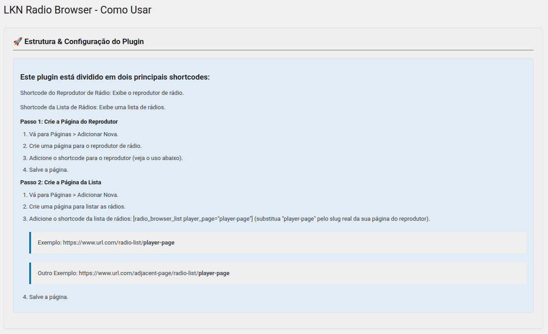Click "Vá para Páginas > Adicionar Nova" under Passo 2
The height and width of the screenshot is (334, 548).
pos(74,195)
